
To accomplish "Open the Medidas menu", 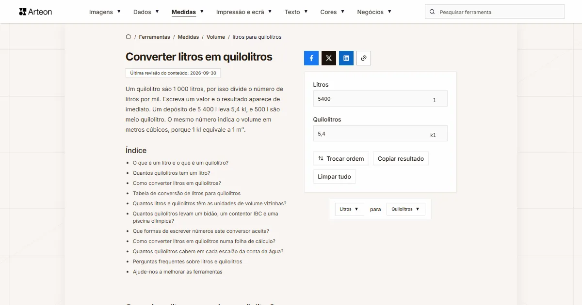I will pyautogui.click(x=188, y=12).
